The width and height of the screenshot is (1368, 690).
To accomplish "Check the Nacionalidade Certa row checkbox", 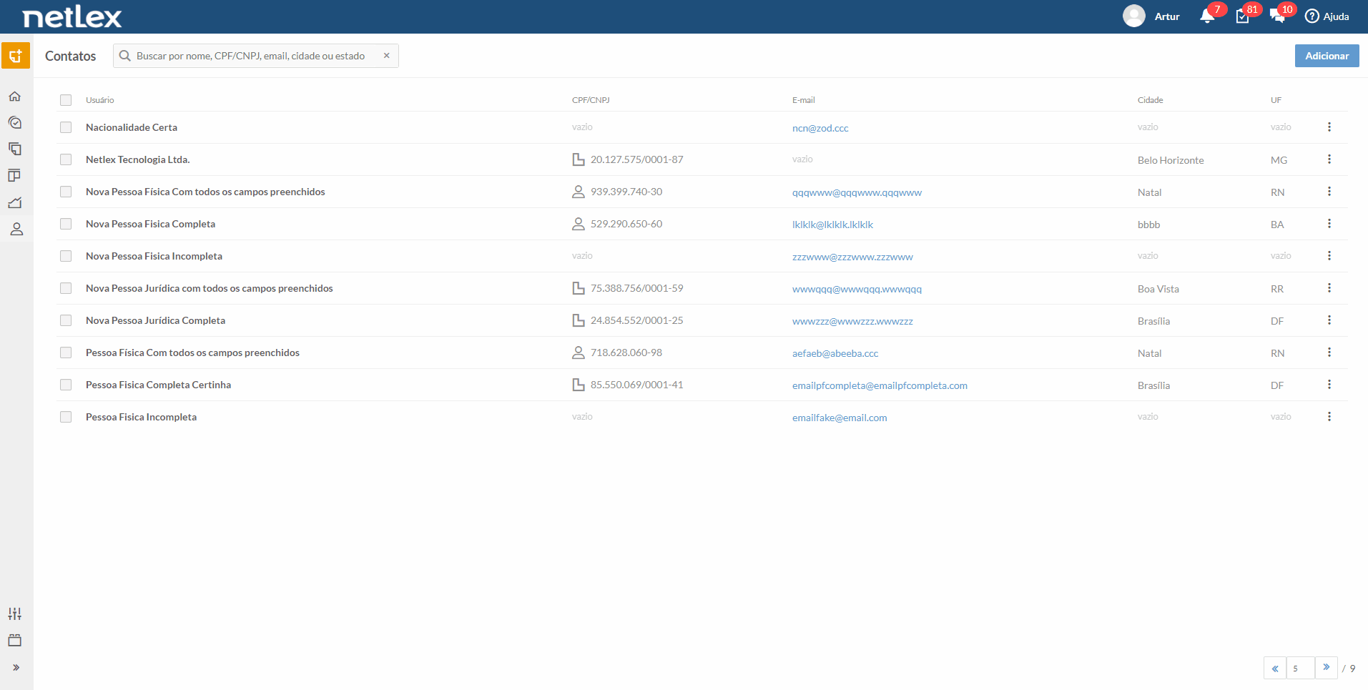I will (x=66, y=127).
